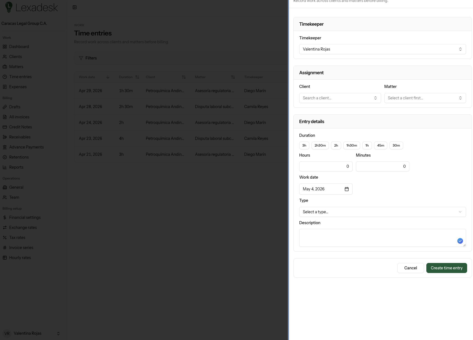473x340 pixels.
Task: Open Expenses in the sidebar
Action: [x=18, y=87]
